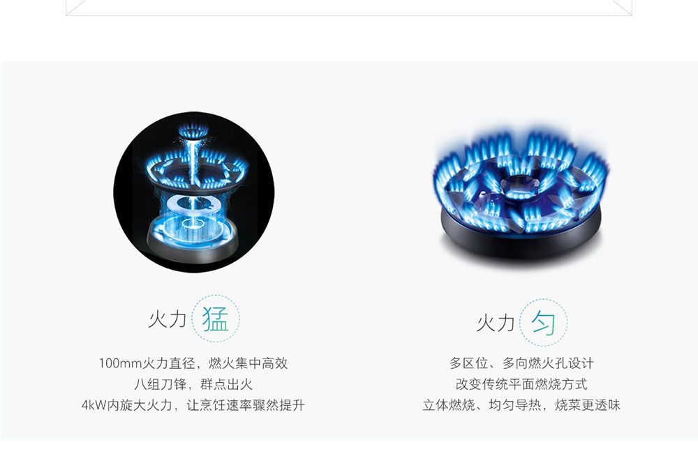Click the small top flame in cutaway image
This screenshot has width=698, height=456.
193,131
